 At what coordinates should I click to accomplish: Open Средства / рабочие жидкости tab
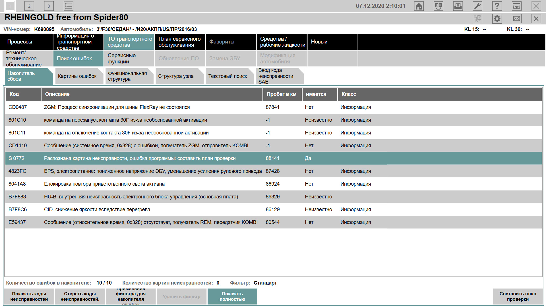[282, 42]
